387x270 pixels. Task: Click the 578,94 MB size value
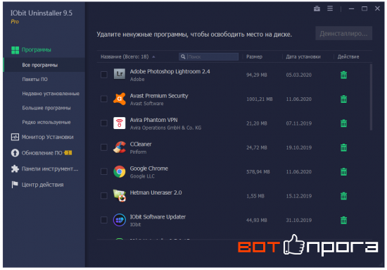click(258, 172)
